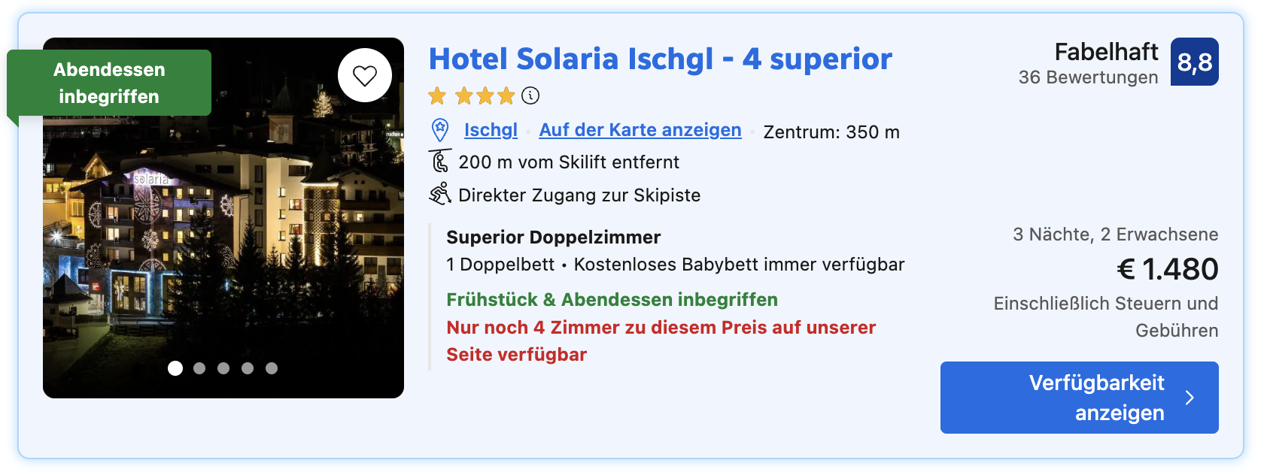Viewport: 1264px width, 472px height.
Task: Click the 8,8 rating score badge
Action: [1194, 62]
